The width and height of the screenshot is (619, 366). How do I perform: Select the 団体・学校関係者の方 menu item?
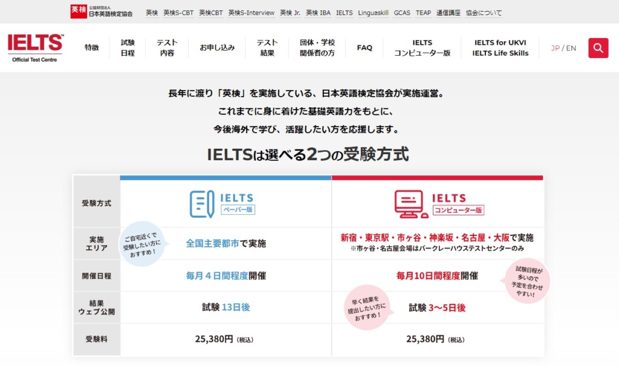click(x=317, y=47)
